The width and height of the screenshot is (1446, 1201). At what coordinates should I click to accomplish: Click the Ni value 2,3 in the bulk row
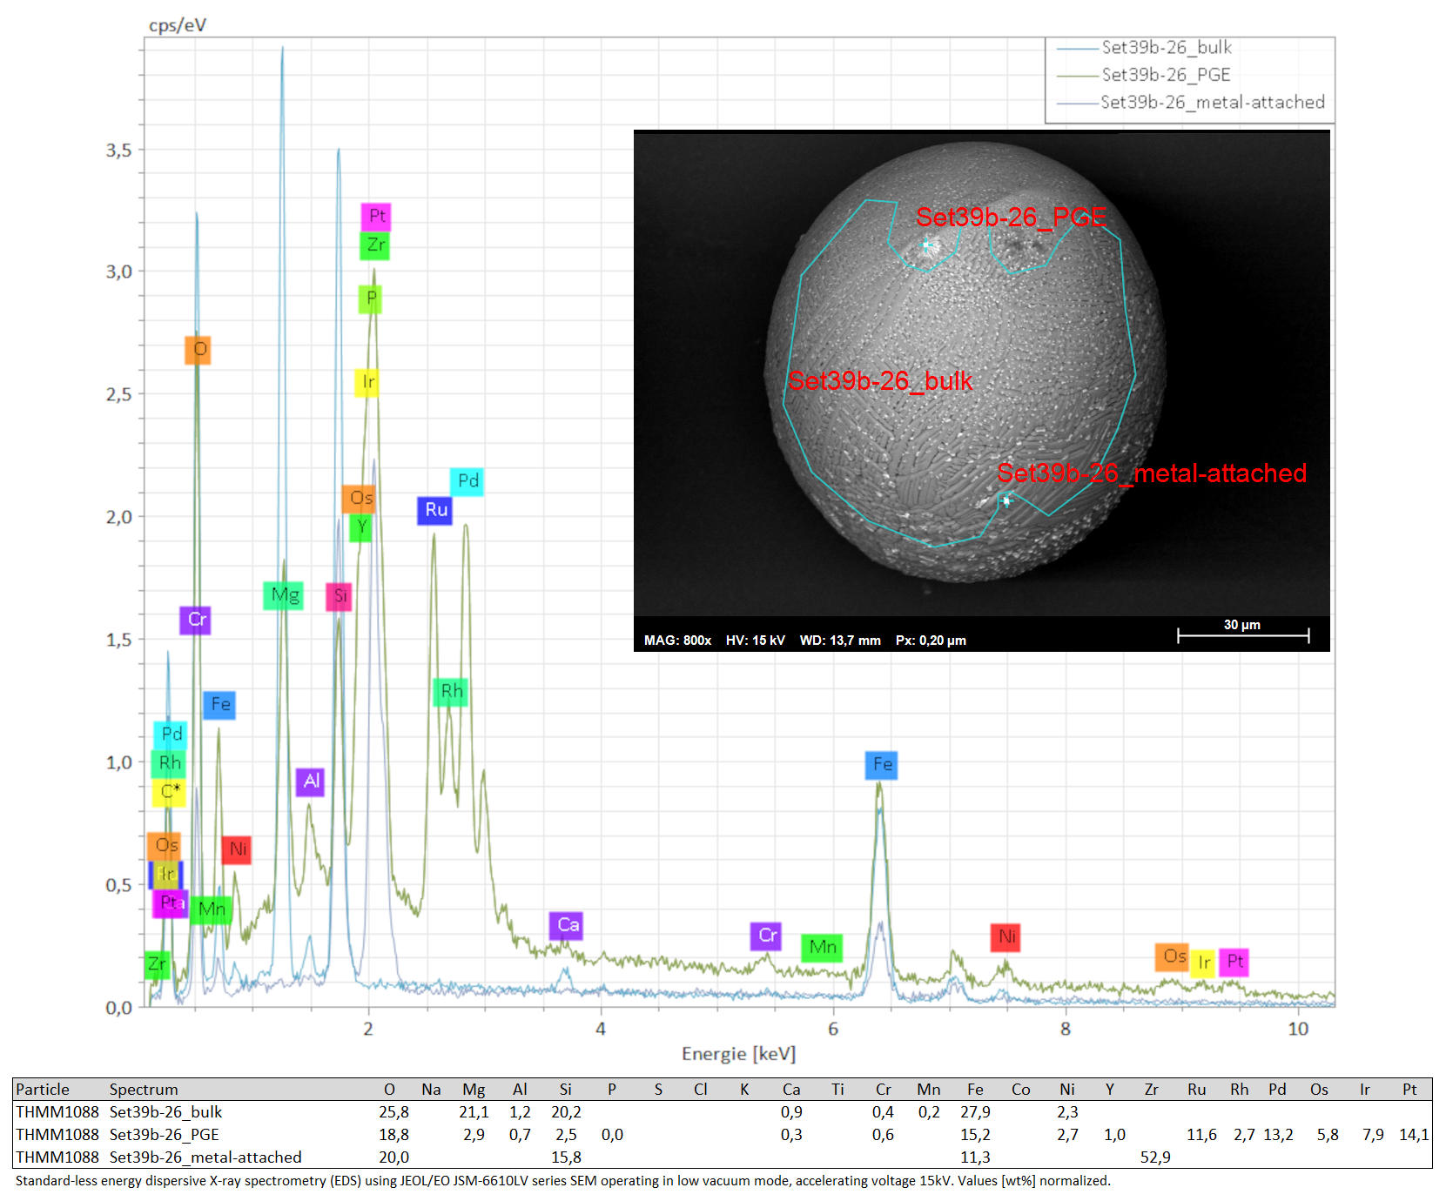point(1067,1112)
